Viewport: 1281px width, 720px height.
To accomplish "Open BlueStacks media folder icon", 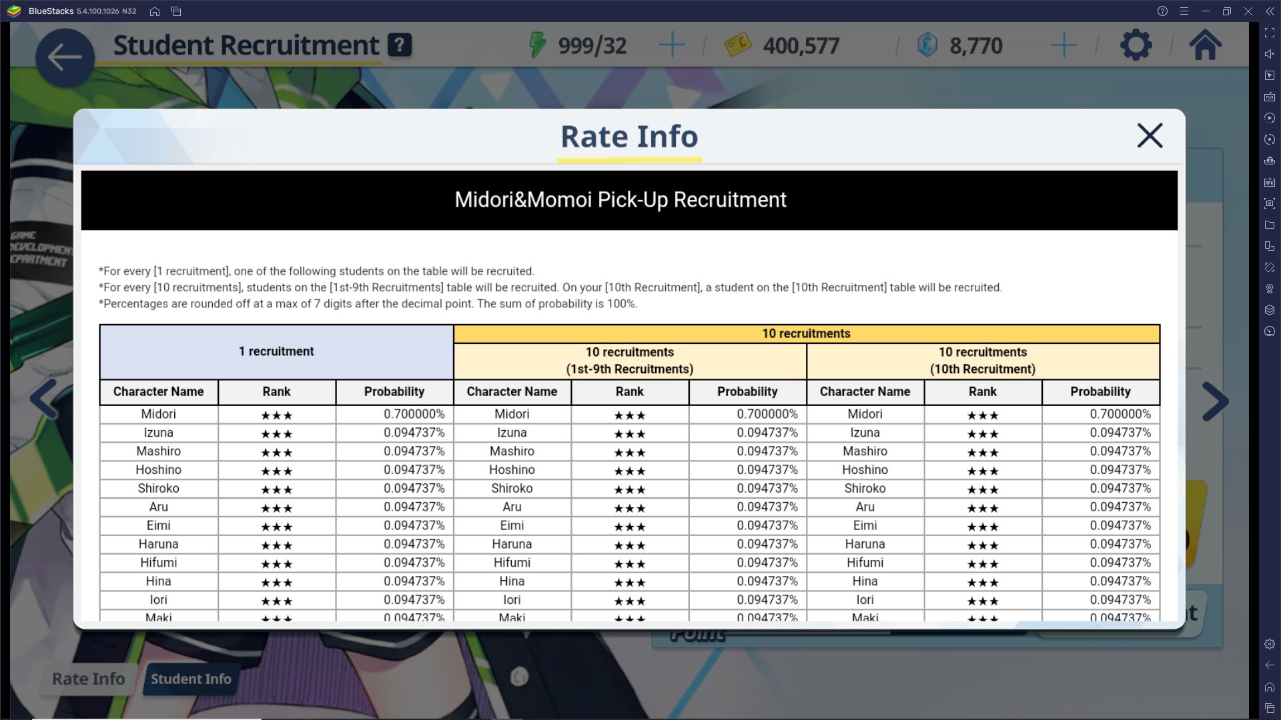I will pyautogui.click(x=1269, y=225).
